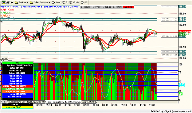Click the tab scroll right arrow
This screenshot has width=192, height=113.
tap(5, 102)
